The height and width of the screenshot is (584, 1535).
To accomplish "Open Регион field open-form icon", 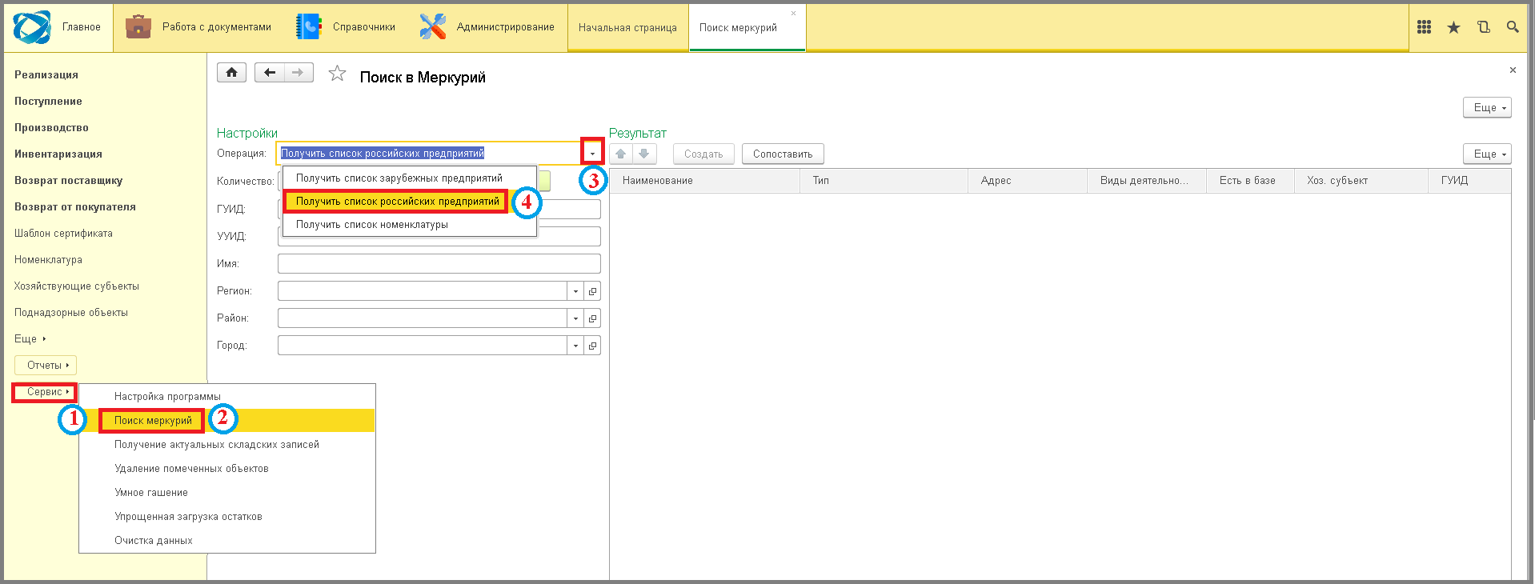I will tap(592, 291).
